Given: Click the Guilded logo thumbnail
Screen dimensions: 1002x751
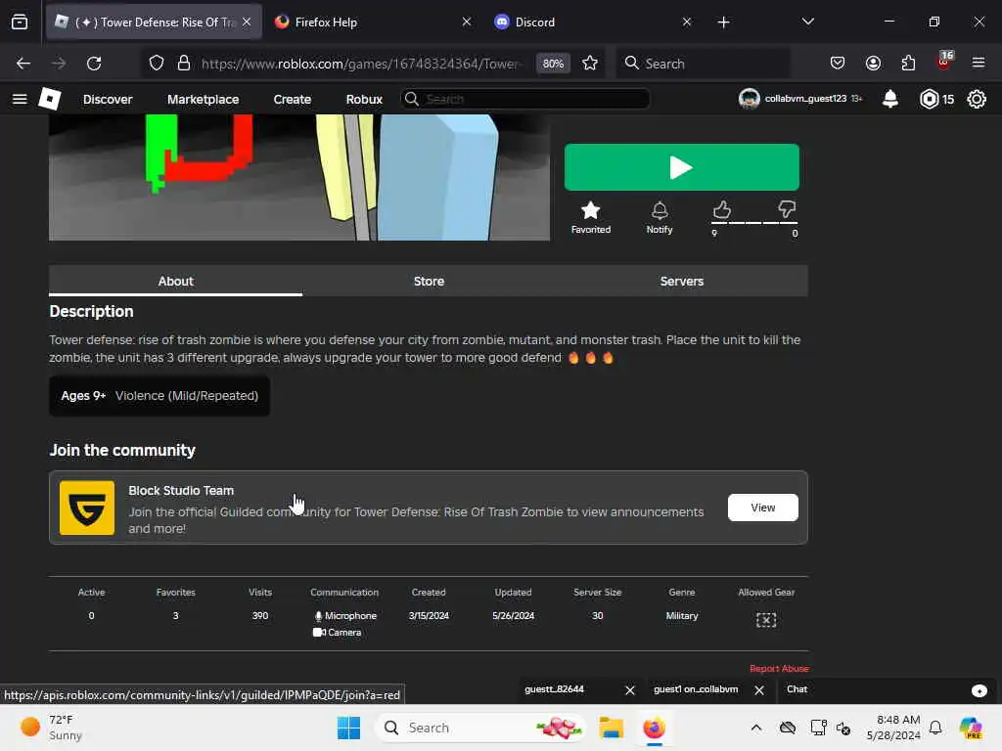Looking at the screenshot, I should coord(87,508).
